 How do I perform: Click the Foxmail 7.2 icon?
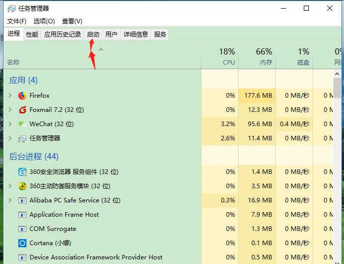(x=22, y=110)
